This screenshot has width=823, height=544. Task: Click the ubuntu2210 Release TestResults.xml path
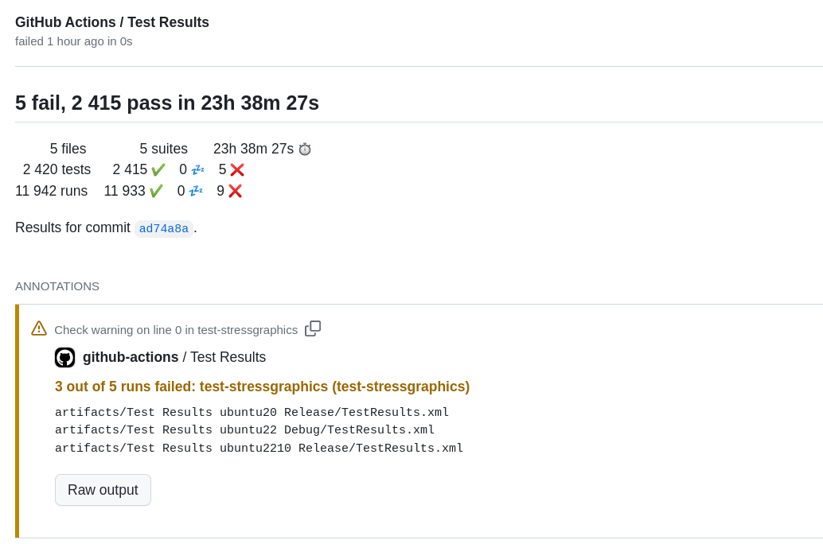point(259,448)
